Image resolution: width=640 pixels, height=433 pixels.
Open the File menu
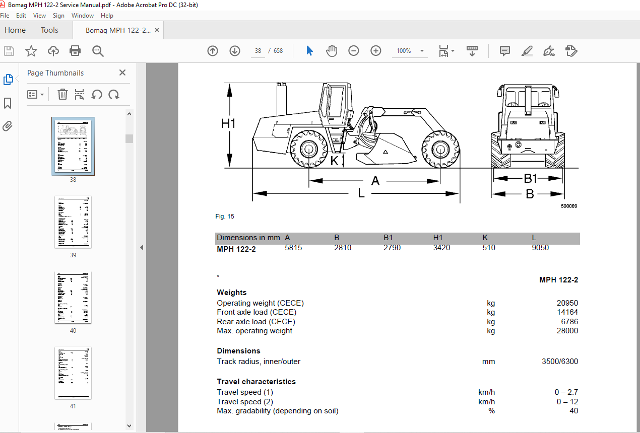[x=5, y=16]
